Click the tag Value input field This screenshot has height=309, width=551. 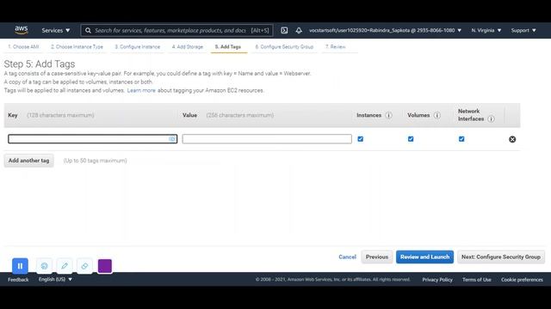(267, 139)
